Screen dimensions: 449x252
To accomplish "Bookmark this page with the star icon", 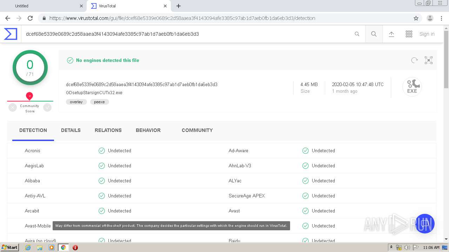I will 416,18.
